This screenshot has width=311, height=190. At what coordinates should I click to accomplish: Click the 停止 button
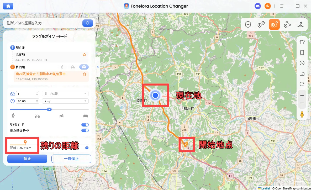pos(27,159)
